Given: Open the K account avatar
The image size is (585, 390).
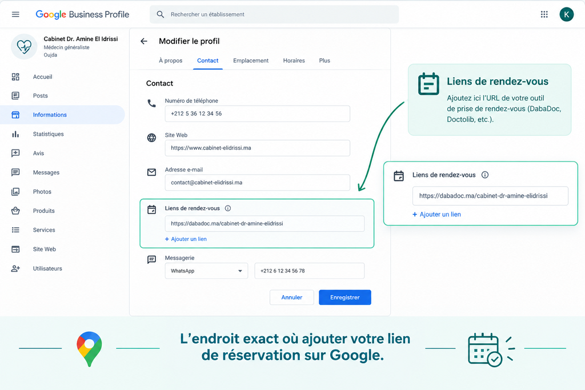Looking at the screenshot, I should pyautogui.click(x=566, y=14).
